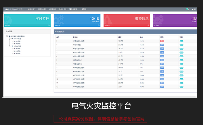203x133 pixels.
Task: Toggle the 自动 badge in row 2
Action: (181, 49)
